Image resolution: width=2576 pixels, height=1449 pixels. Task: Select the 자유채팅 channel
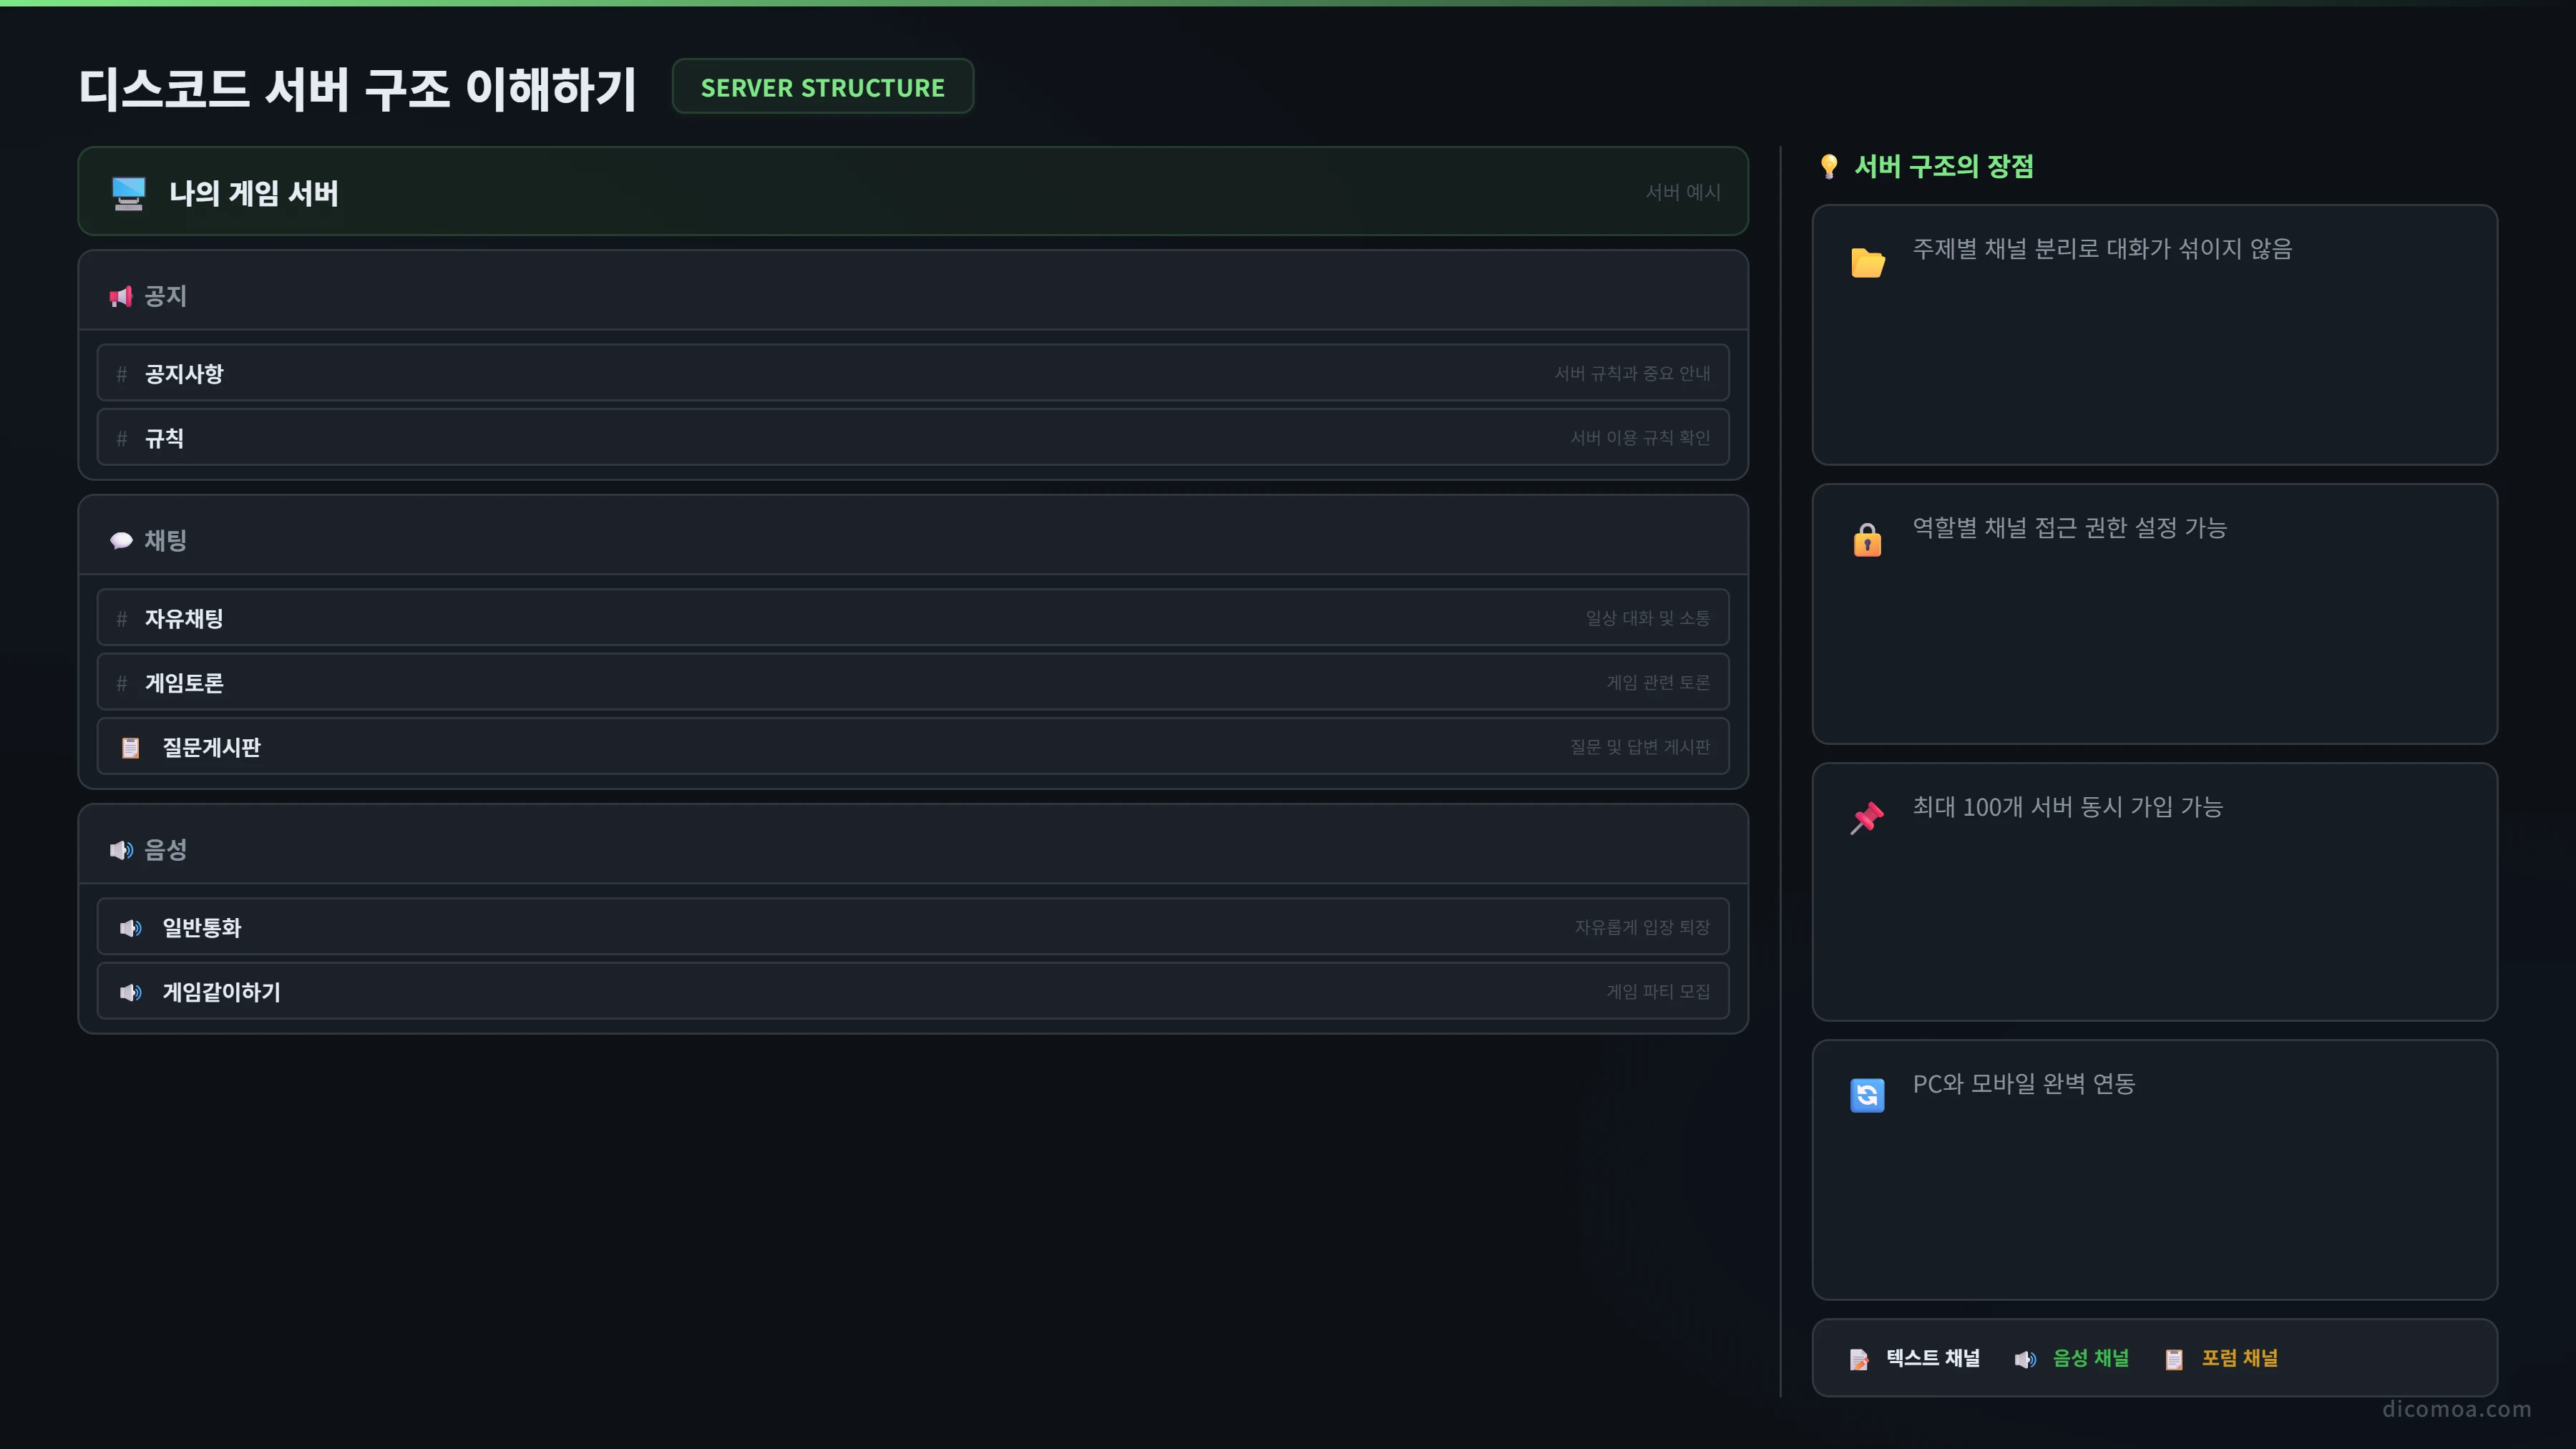coord(913,618)
